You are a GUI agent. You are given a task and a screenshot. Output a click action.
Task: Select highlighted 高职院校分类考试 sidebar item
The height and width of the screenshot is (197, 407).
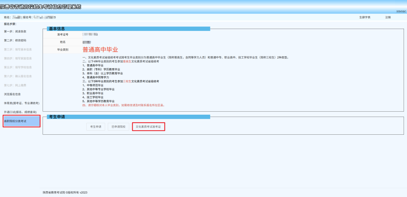[x=22, y=121]
